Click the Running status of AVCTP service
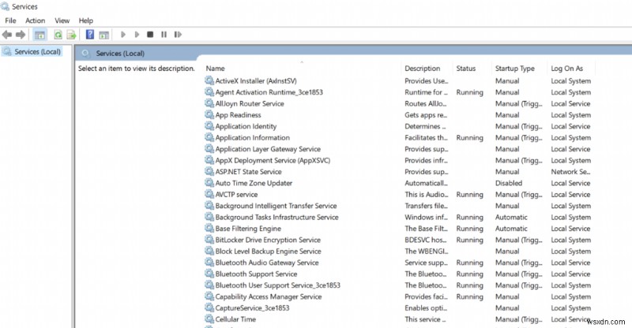632x328 pixels. point(469,195)
